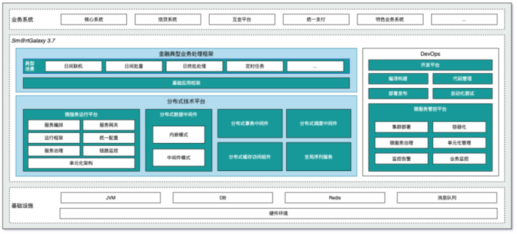Select the 硬件环境 bar
This screenshot has height=234, width=517.
(279, 213)
